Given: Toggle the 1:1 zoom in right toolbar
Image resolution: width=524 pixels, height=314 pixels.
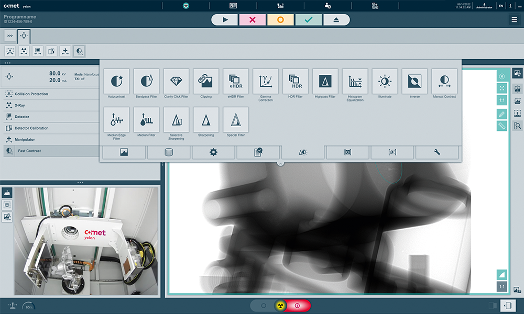Looking at the screenshot, I should click(x=501, y=100).
